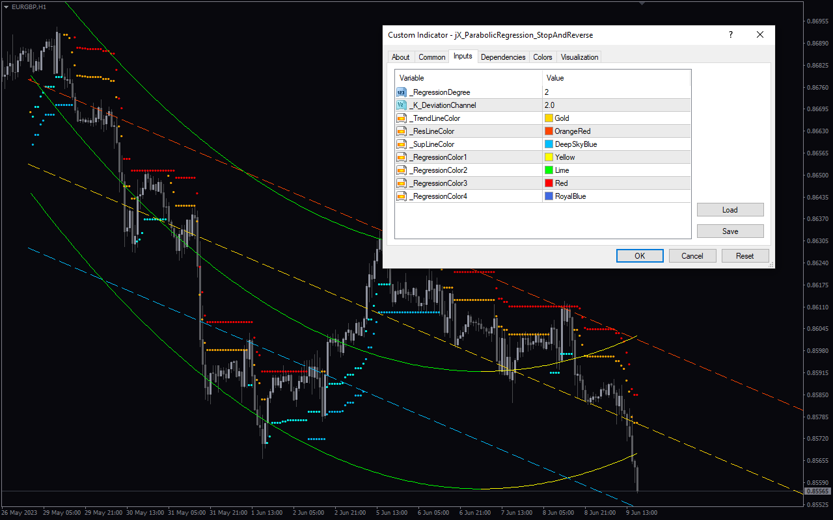Select the _RegressionDegree variable name
833x520 pixels.
click(439, 92)
